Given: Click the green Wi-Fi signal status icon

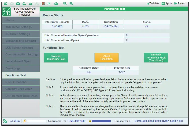Looking at the screenshot, I should (x=5, y=121).
